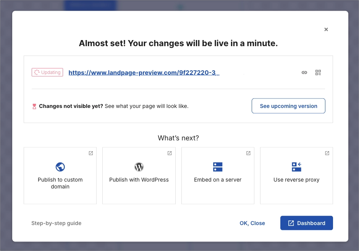Click the server icon above Embed on a server
This screenshot has width=359, height=251.
[x=218, y=167]
